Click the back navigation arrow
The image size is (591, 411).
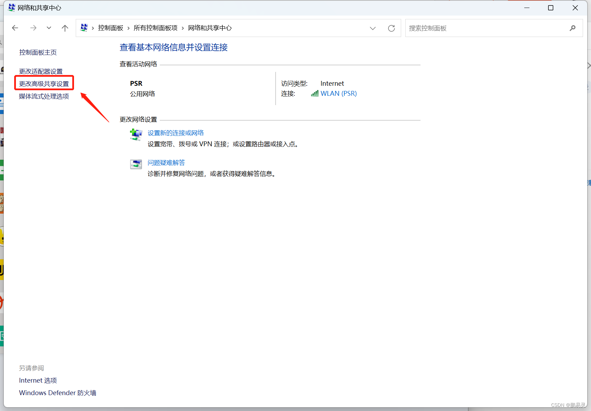pyautogui.click(x=15, y=28)
